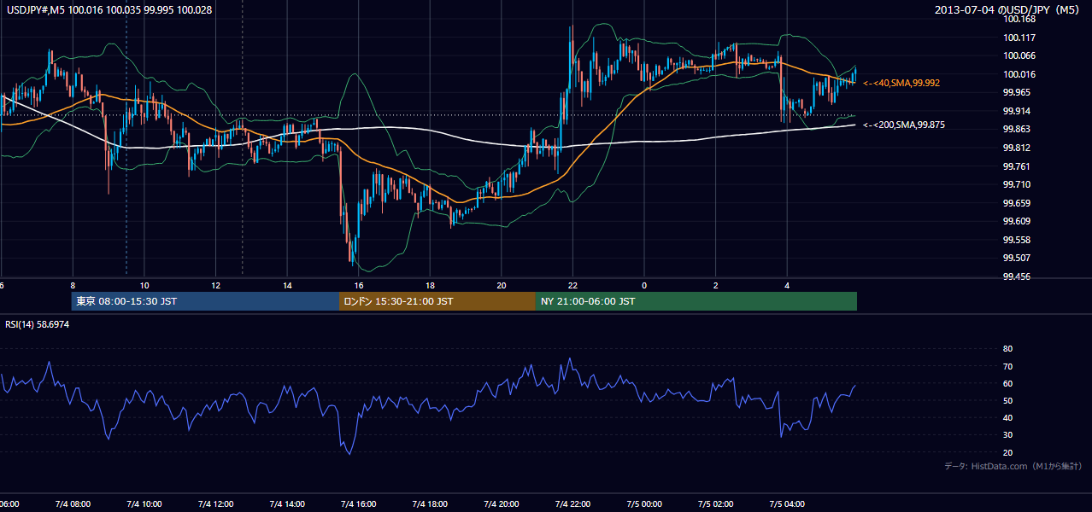Click the 7/4 08:00 time axis label
This screenshot has width=1092, height=512.
tap(73, 504)
